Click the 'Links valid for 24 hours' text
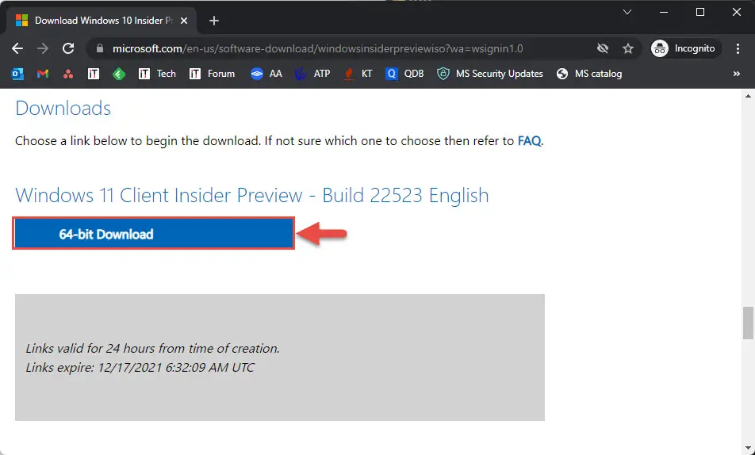755x455 pixels. click(152, 348)
